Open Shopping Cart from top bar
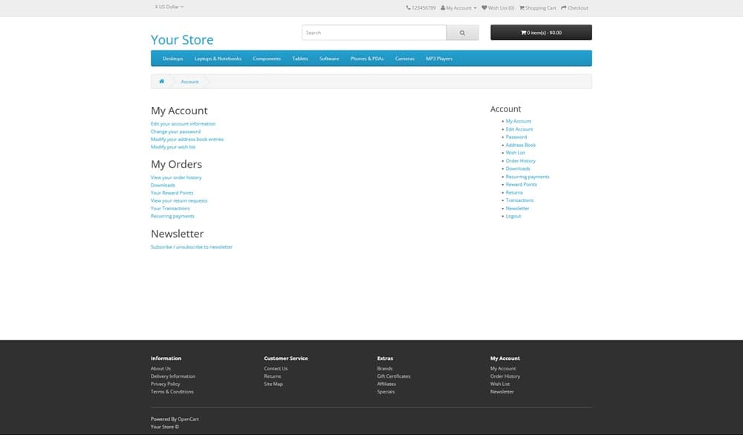Viewport: 743px width, 435px height. coord(537,7)
